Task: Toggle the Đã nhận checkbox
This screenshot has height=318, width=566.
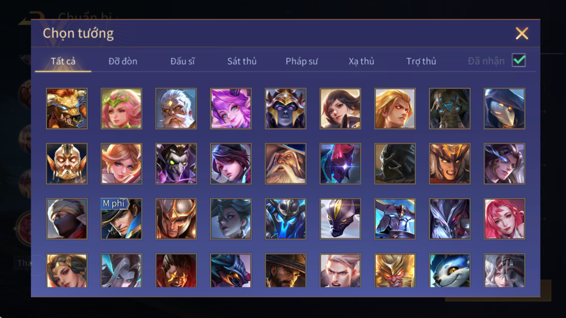Action: tap(519, 60)
